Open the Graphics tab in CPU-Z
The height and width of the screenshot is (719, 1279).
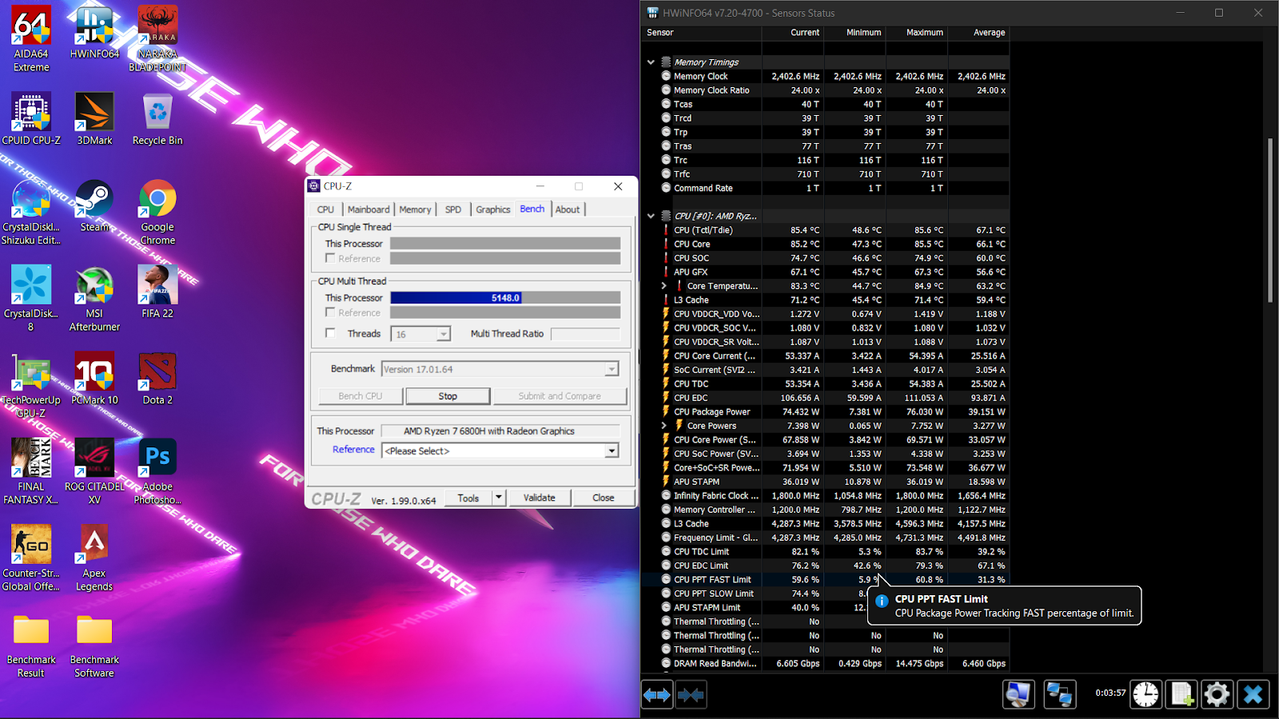492,209
